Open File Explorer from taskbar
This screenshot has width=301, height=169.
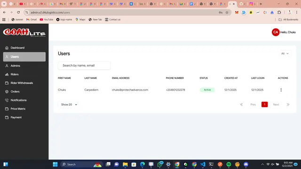(125, 164)
